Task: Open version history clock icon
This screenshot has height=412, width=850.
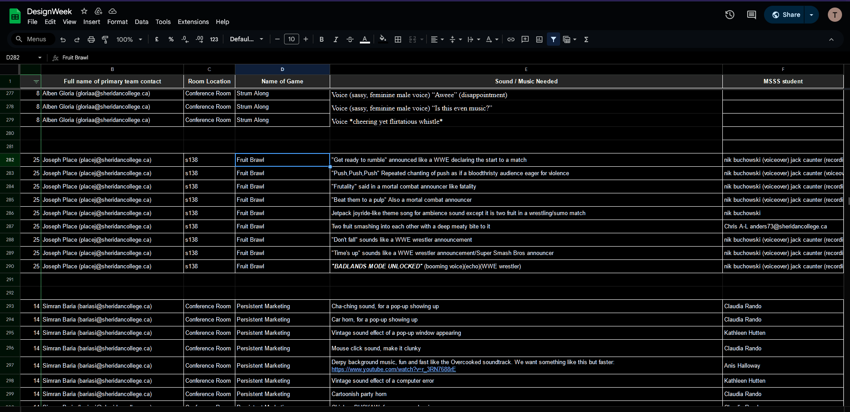Action: pyautogui.click(x=729, y=15)
